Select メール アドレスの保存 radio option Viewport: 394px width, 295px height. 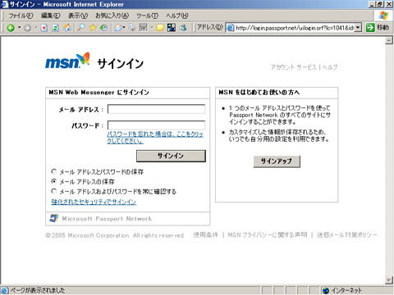point(54,181)
